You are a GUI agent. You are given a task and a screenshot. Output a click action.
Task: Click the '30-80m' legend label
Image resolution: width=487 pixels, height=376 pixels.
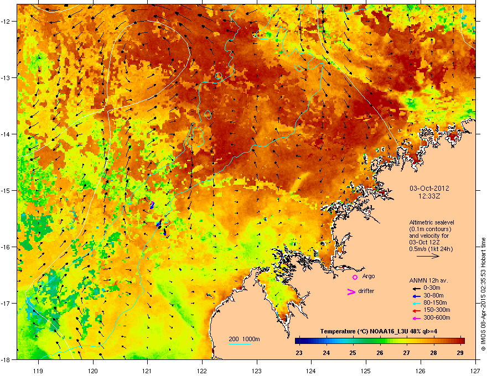[433, 295]
